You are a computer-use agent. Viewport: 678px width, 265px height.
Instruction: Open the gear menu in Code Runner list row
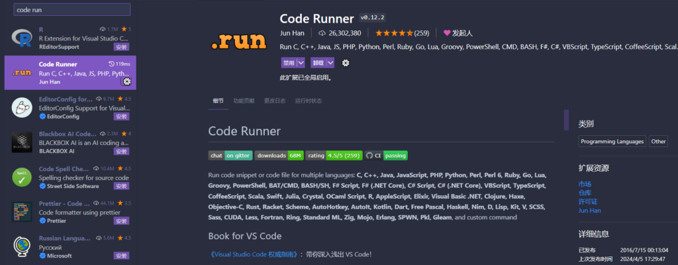point(126,81)
